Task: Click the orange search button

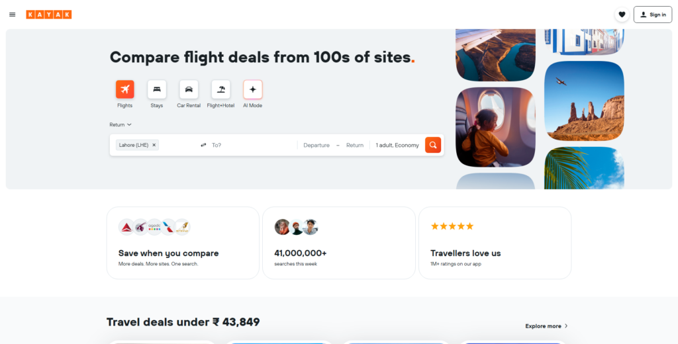Action: (x=433, y=145)
